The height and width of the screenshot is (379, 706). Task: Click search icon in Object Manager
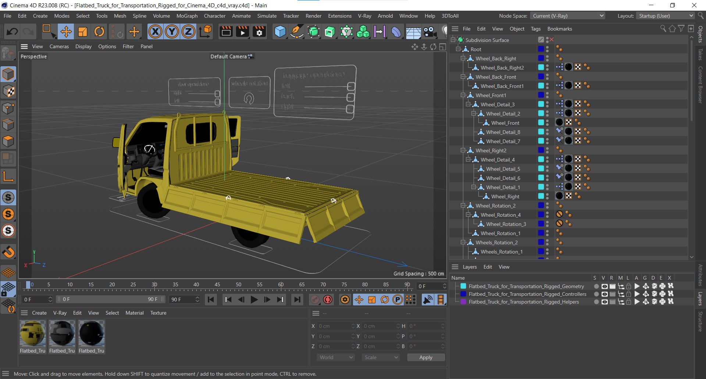(663, 29)
